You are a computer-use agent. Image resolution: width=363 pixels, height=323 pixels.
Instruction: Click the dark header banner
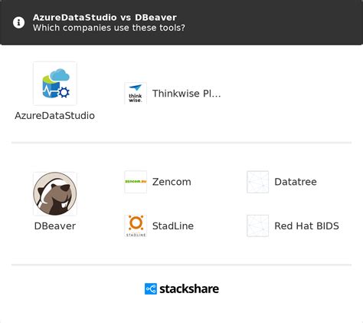click(181, 22)
